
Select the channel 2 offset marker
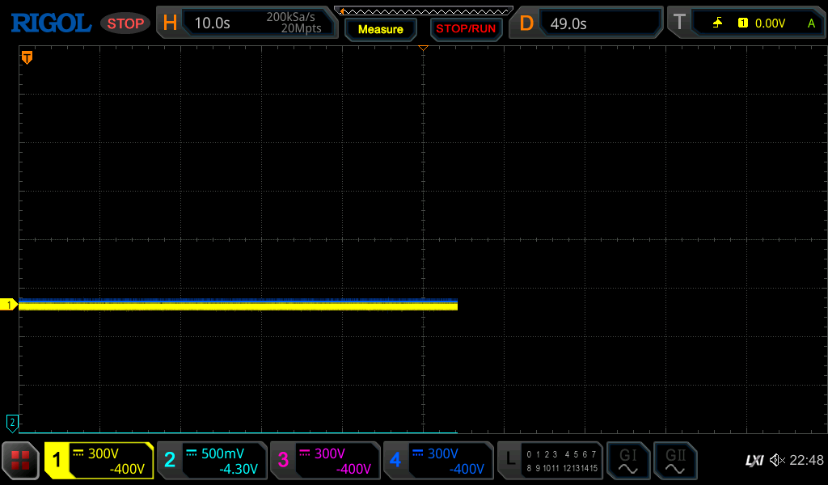pyautogui.click(x=11, y=422)
